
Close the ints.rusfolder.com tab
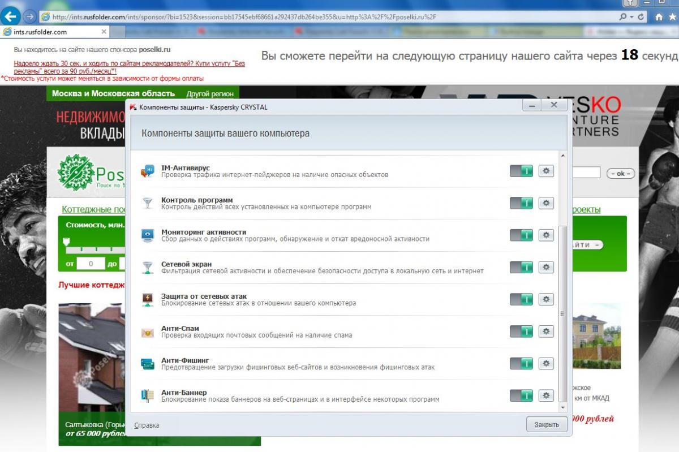(x=104, y=32)
